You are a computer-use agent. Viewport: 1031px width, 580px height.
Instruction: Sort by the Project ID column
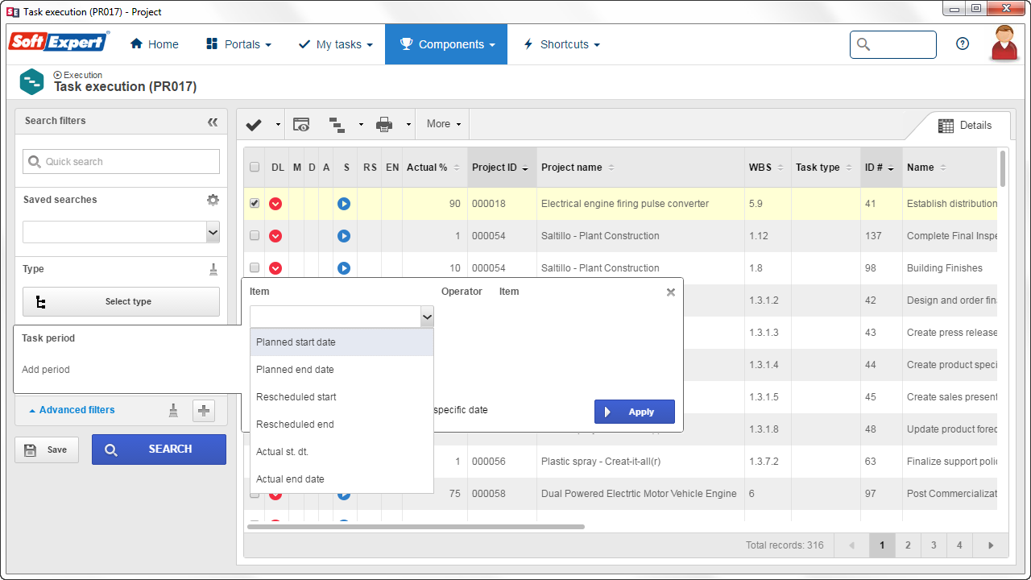click(502, 168)
